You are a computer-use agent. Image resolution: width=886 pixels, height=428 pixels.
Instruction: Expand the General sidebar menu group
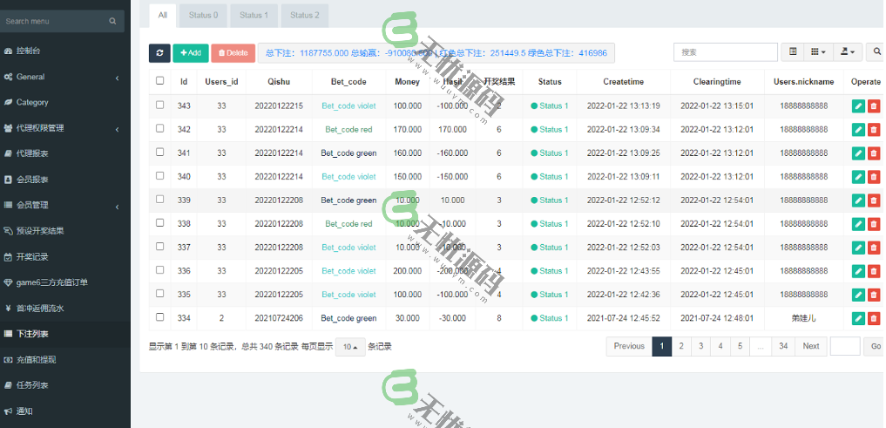(x=61, y=77)
